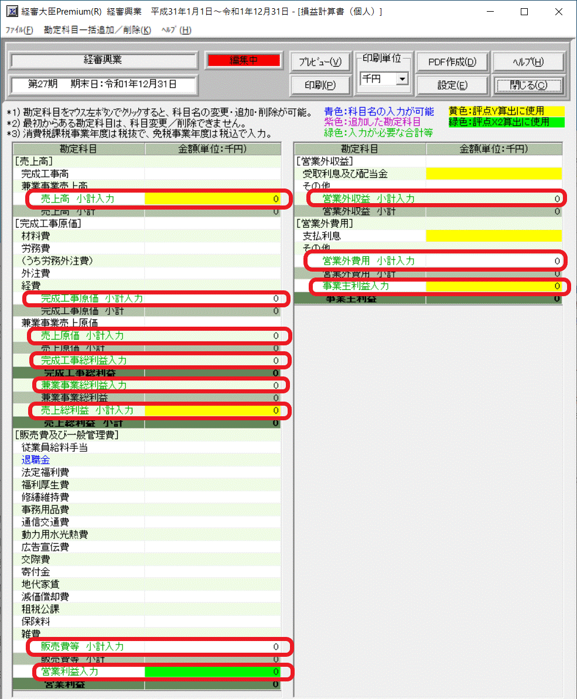Click the 印刷(P) button
The width and height of the screenshot is (577, 699).
(320, 85)
